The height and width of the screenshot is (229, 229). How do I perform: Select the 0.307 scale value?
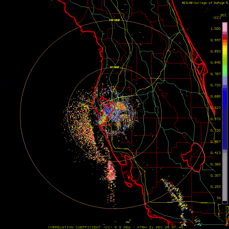[x=216, y=176]
